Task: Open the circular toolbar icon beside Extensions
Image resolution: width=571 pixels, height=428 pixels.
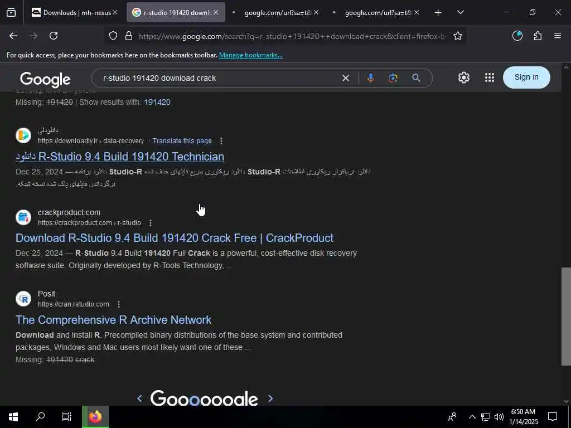Action: [x=517, y=36]
